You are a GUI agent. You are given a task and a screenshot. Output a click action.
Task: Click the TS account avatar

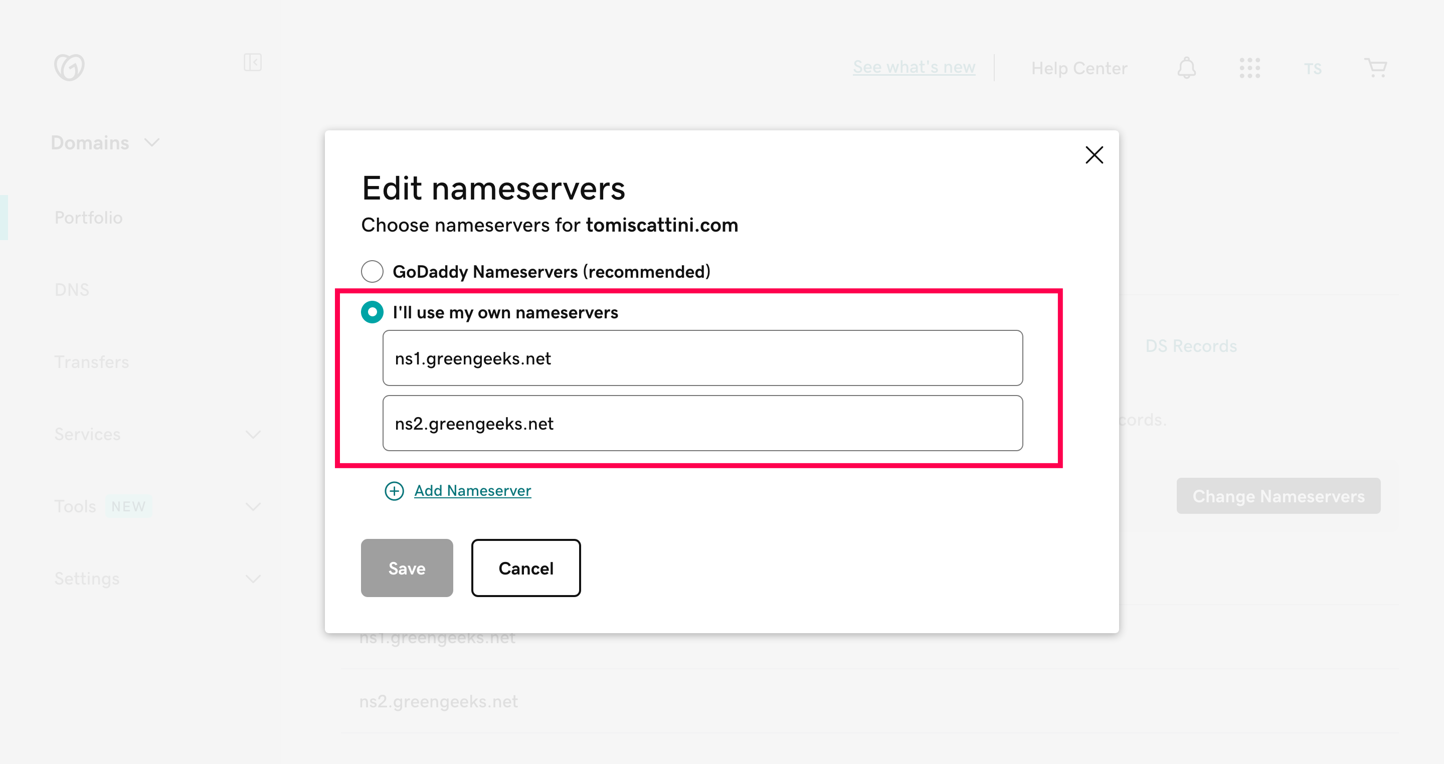(x=1312, y=69)
